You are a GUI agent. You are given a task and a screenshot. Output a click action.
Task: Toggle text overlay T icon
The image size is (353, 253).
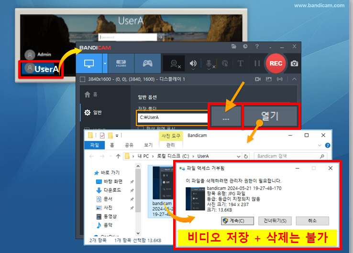click(241, 63)
